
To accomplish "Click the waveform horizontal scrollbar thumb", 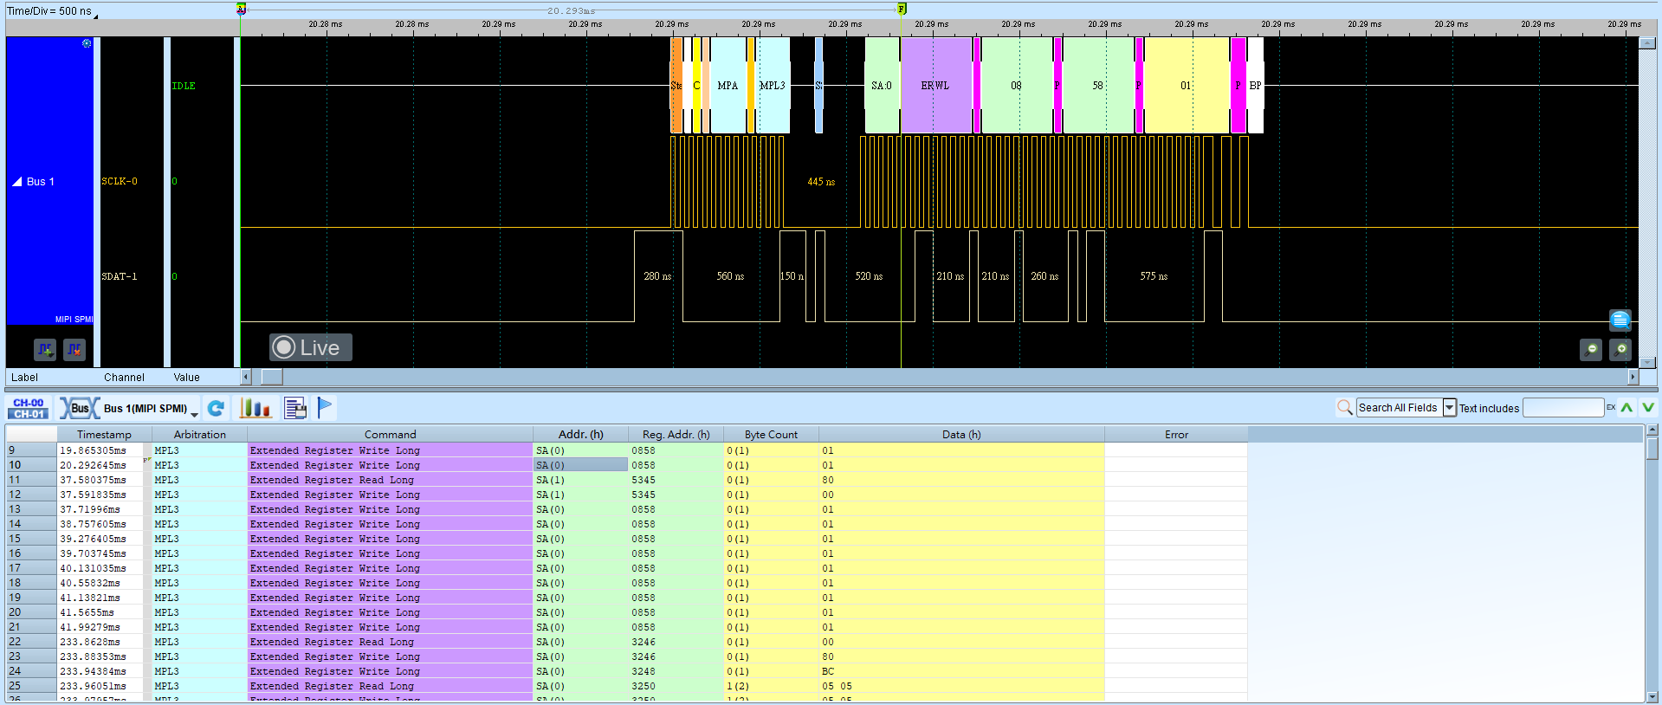I will point(272,377).
